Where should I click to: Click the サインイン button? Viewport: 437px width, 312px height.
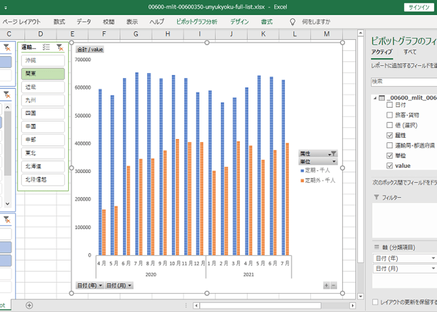tap(419, 7)
